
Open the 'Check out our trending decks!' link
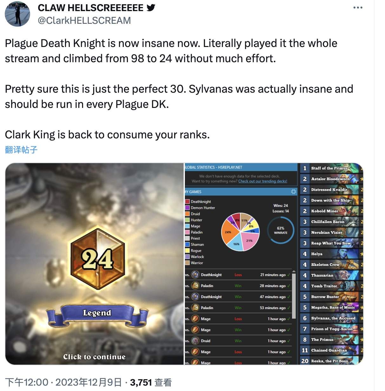[263, 181]
